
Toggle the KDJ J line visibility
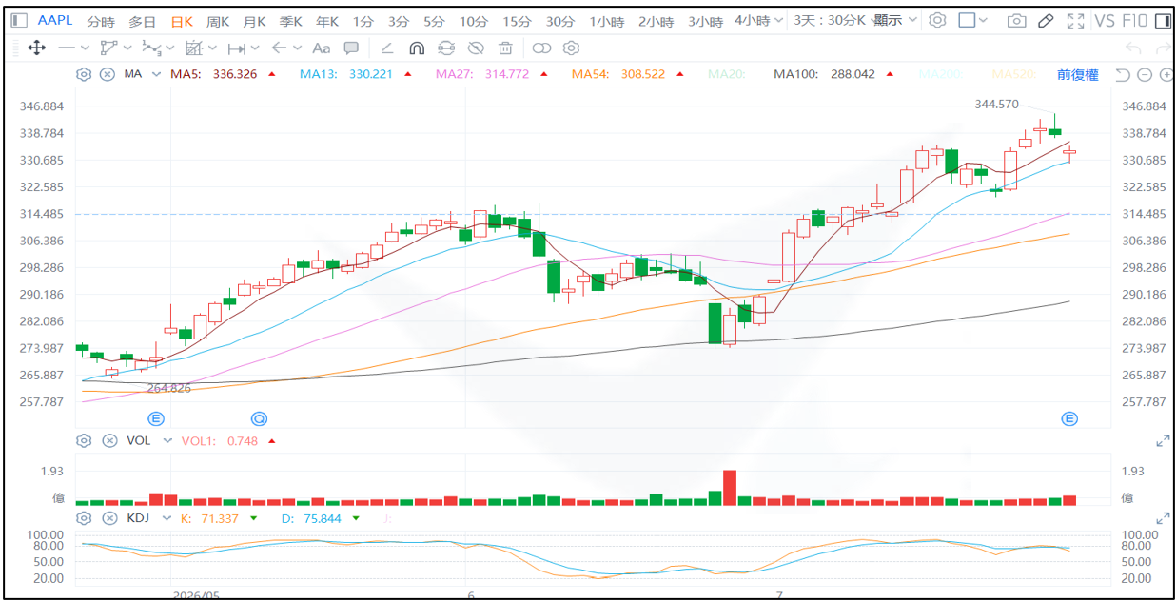coord(388,518)
